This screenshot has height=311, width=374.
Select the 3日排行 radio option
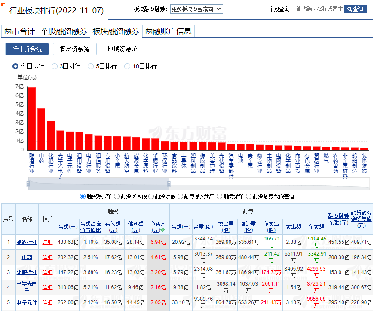55,66
